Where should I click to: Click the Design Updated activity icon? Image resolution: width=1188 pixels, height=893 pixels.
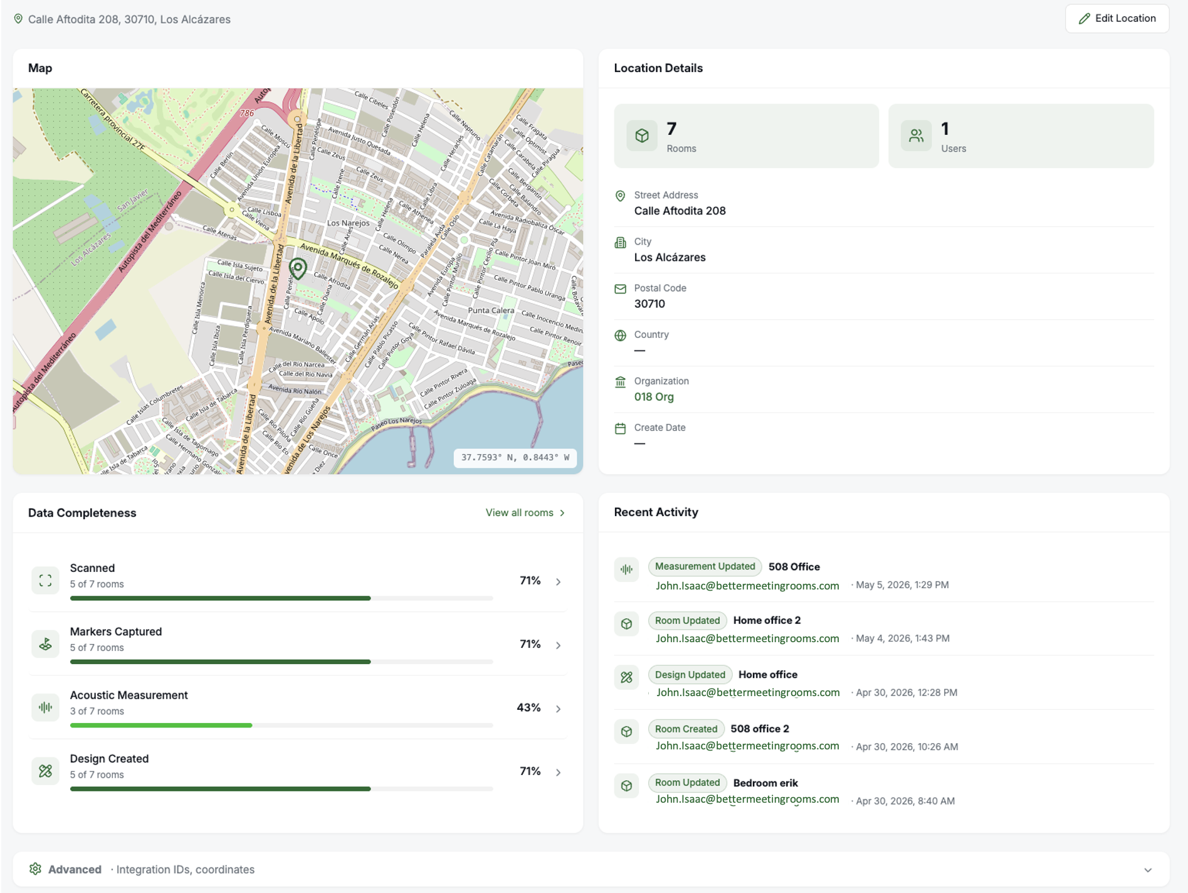pos(626,677)
